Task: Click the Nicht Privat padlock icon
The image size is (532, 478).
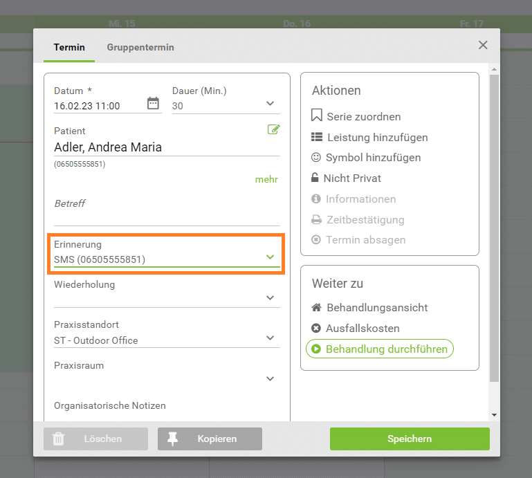Action: pos(315,177)
